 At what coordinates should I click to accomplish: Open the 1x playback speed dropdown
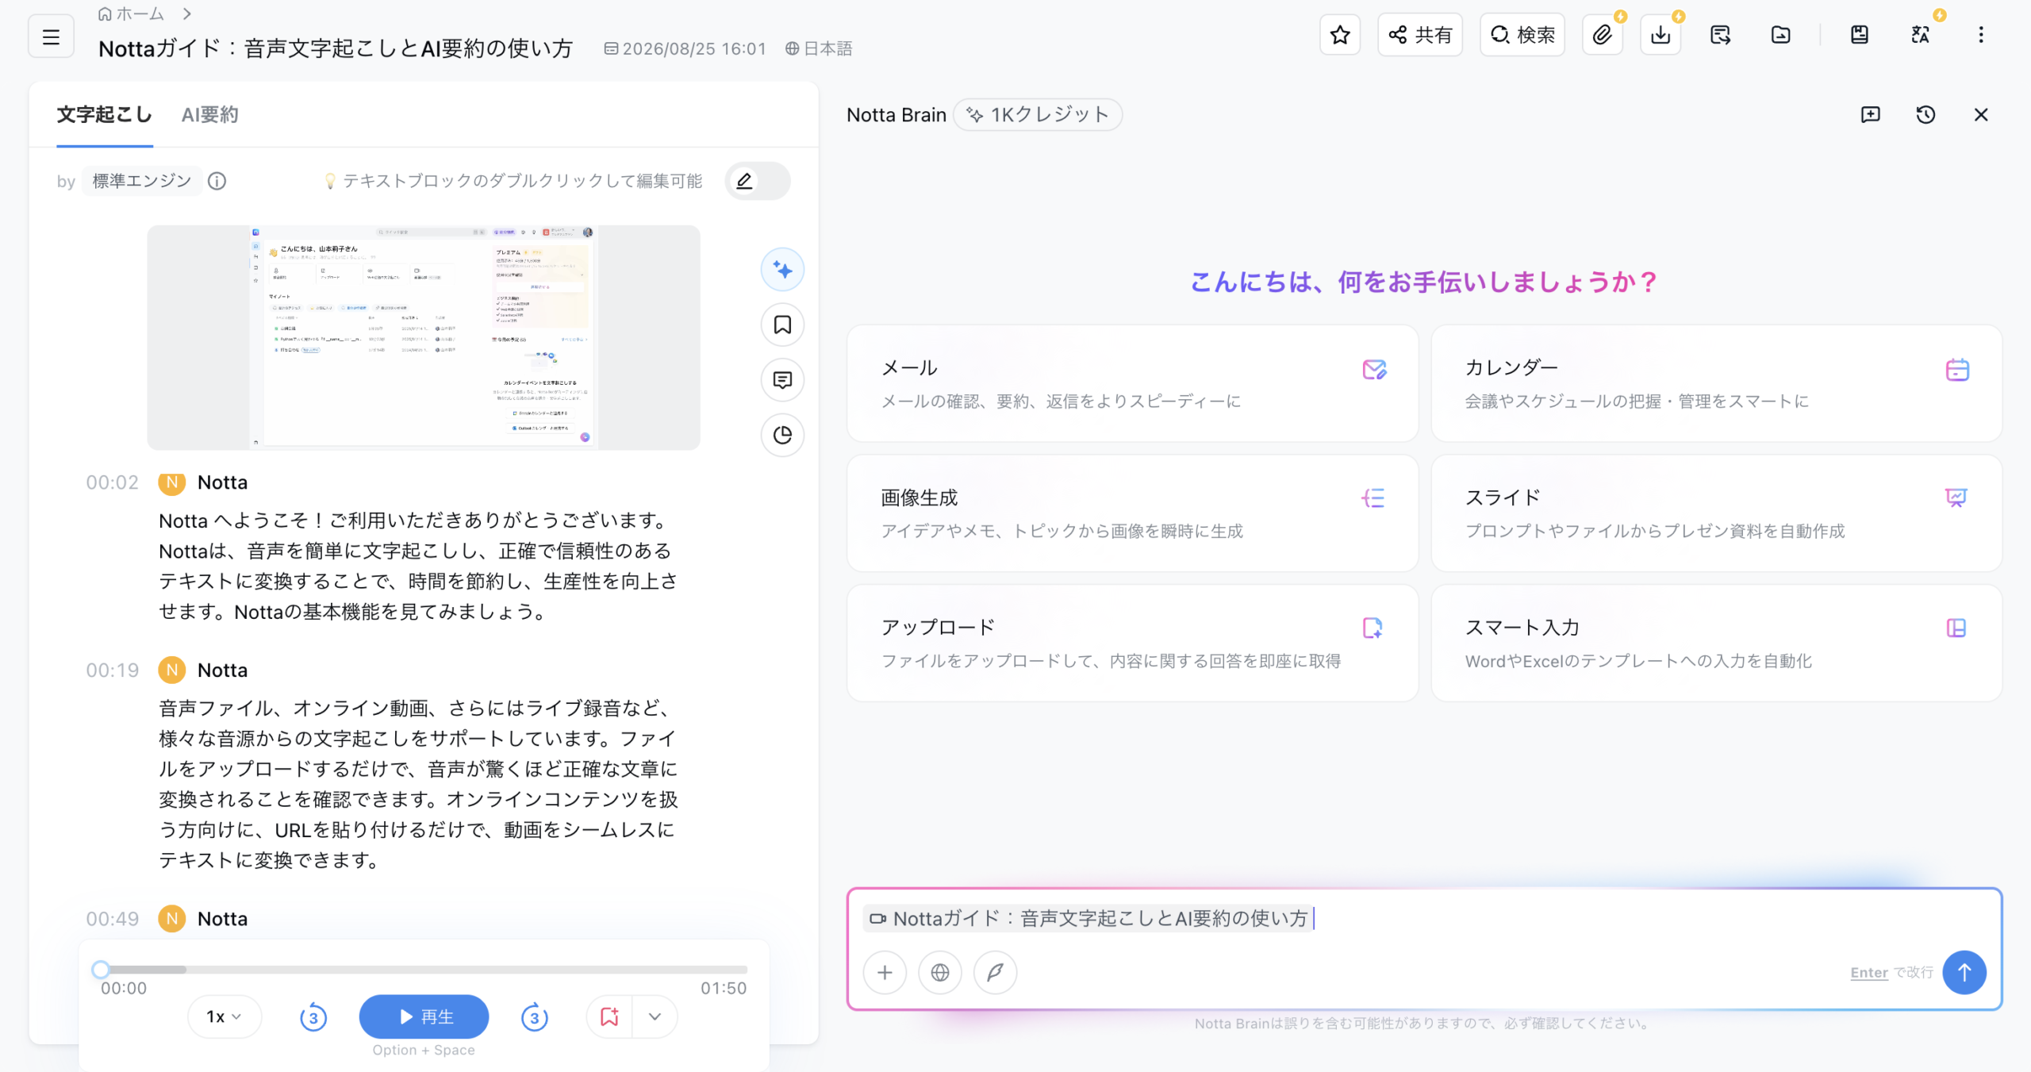click(x=224, y=1016)
